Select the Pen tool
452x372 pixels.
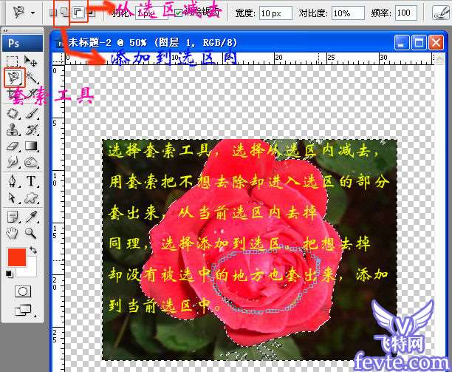click(13, 181)
